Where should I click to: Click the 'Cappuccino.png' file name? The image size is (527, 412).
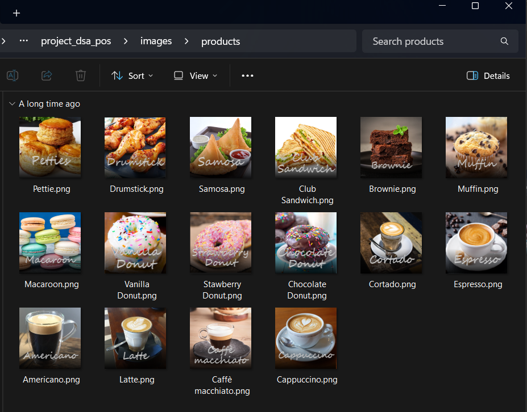(307, 380)
